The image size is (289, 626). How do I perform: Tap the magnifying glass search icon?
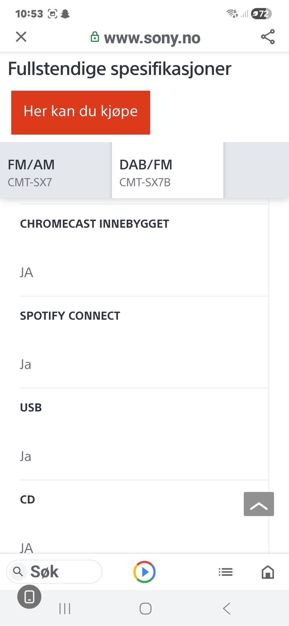point(18,571)
